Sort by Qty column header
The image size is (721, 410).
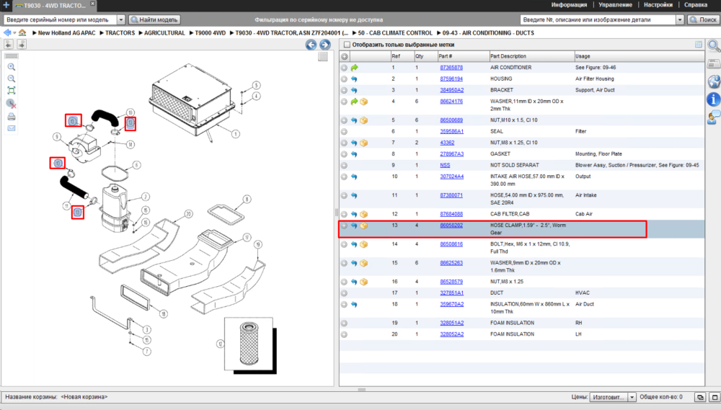click(425, 56)
